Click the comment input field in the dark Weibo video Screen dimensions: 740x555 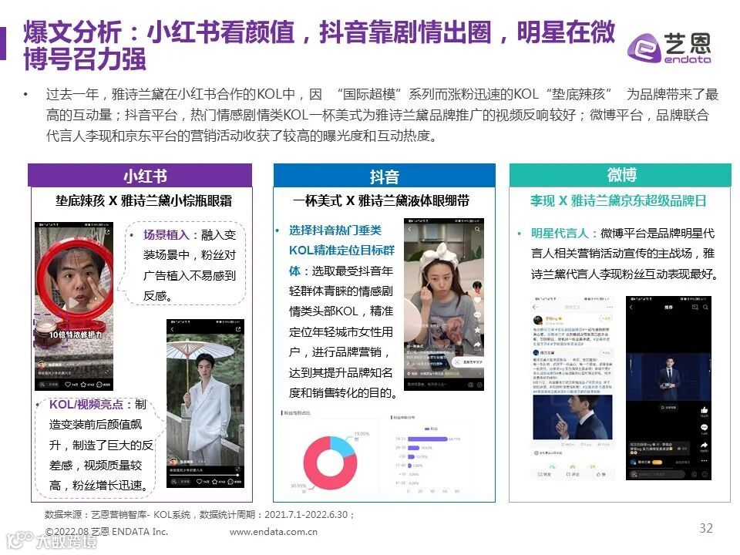(658, 474)
